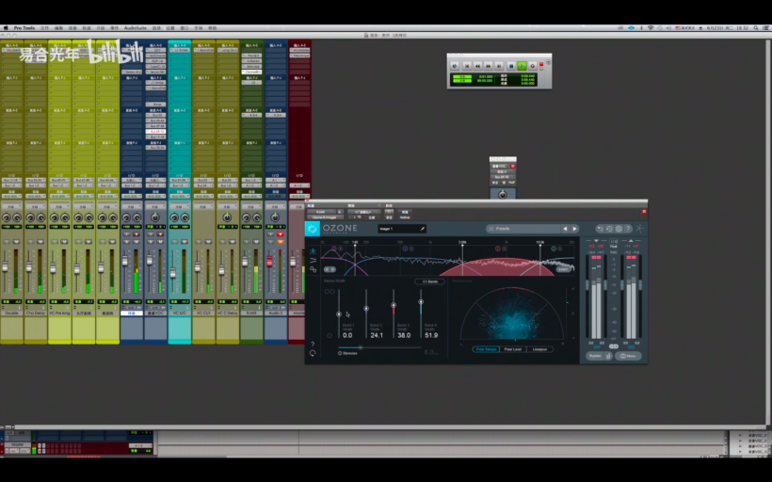Open Ozone undo history icon
772x482 pixels.
pos(609,229)
